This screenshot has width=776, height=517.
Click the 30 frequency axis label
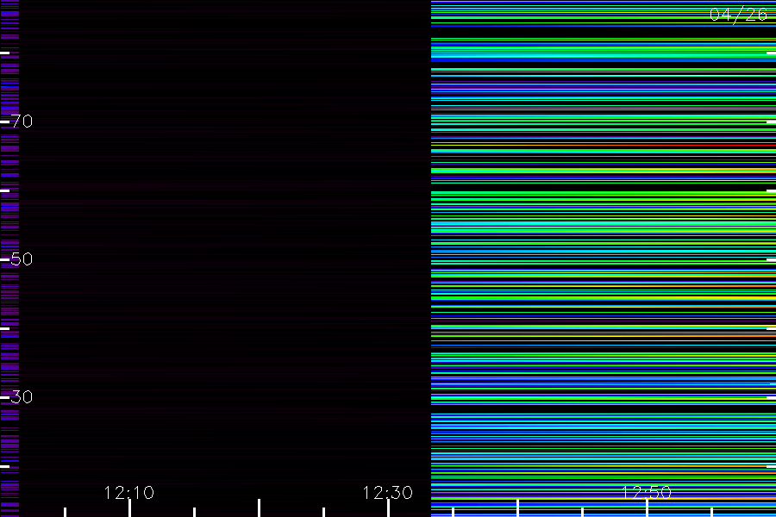tap(22, 396)
